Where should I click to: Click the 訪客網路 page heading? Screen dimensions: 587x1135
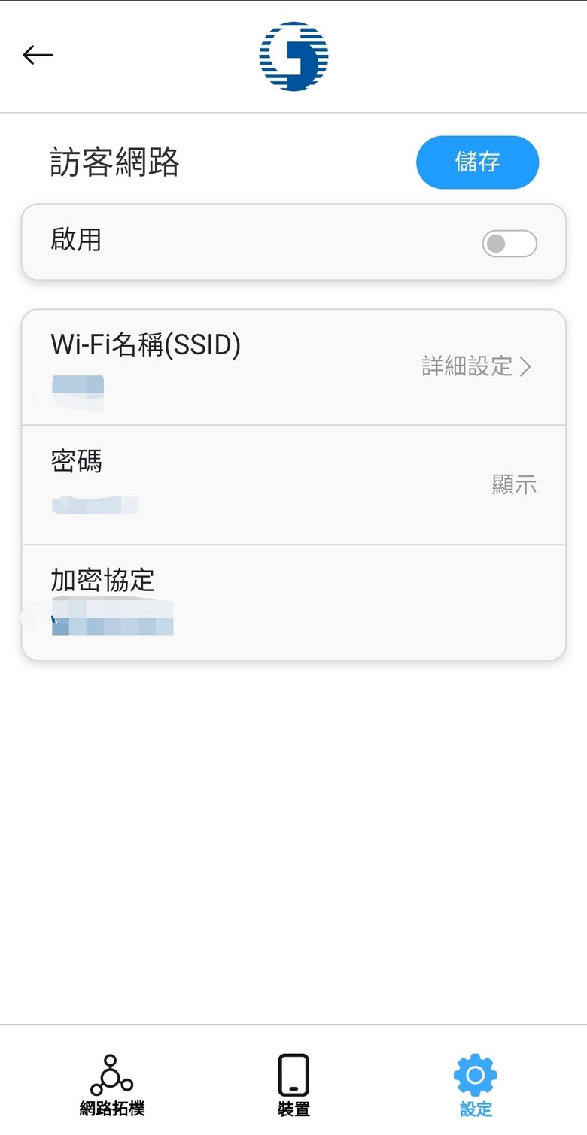[x=114, y=162]
